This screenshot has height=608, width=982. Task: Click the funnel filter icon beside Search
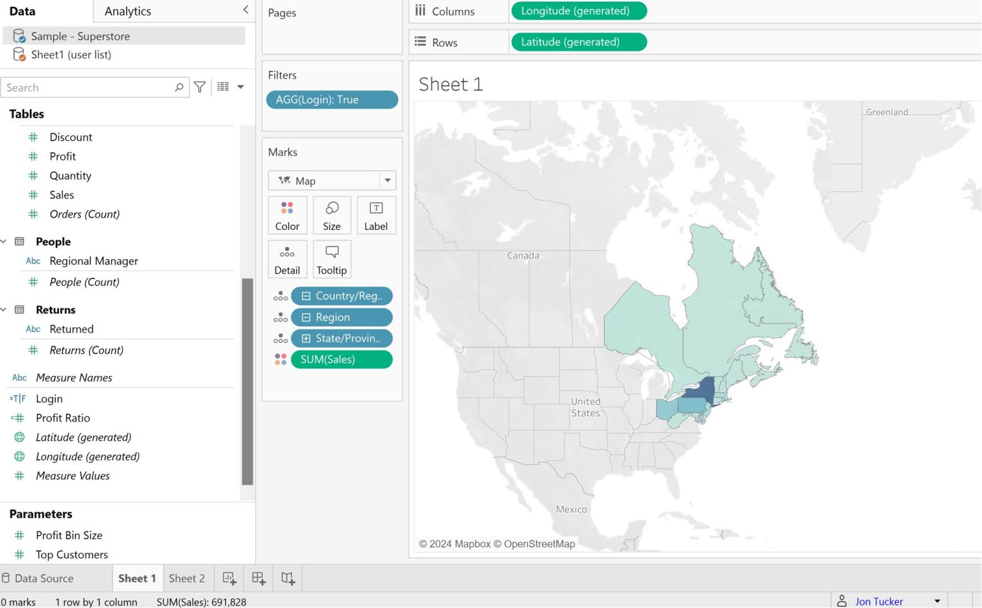pos(199,87)
